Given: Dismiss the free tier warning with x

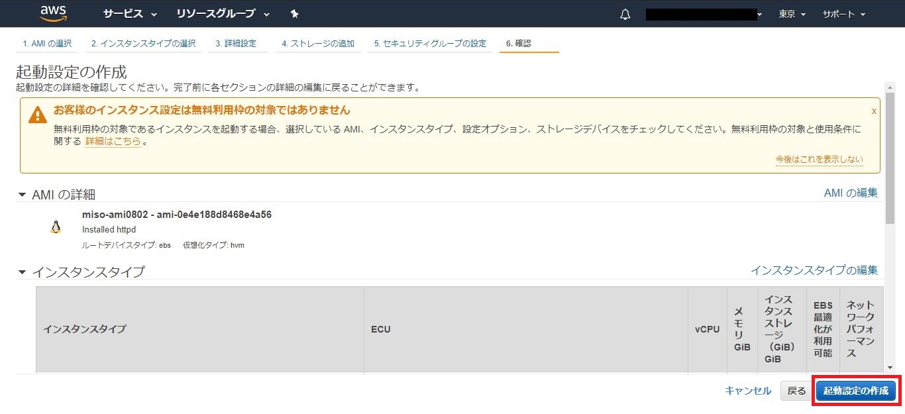Looking at the screenshot, I should [x=874, y=111].
